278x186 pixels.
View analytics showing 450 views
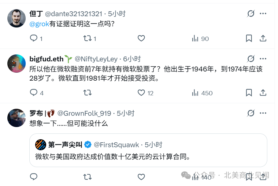click(x=202, y=93)
